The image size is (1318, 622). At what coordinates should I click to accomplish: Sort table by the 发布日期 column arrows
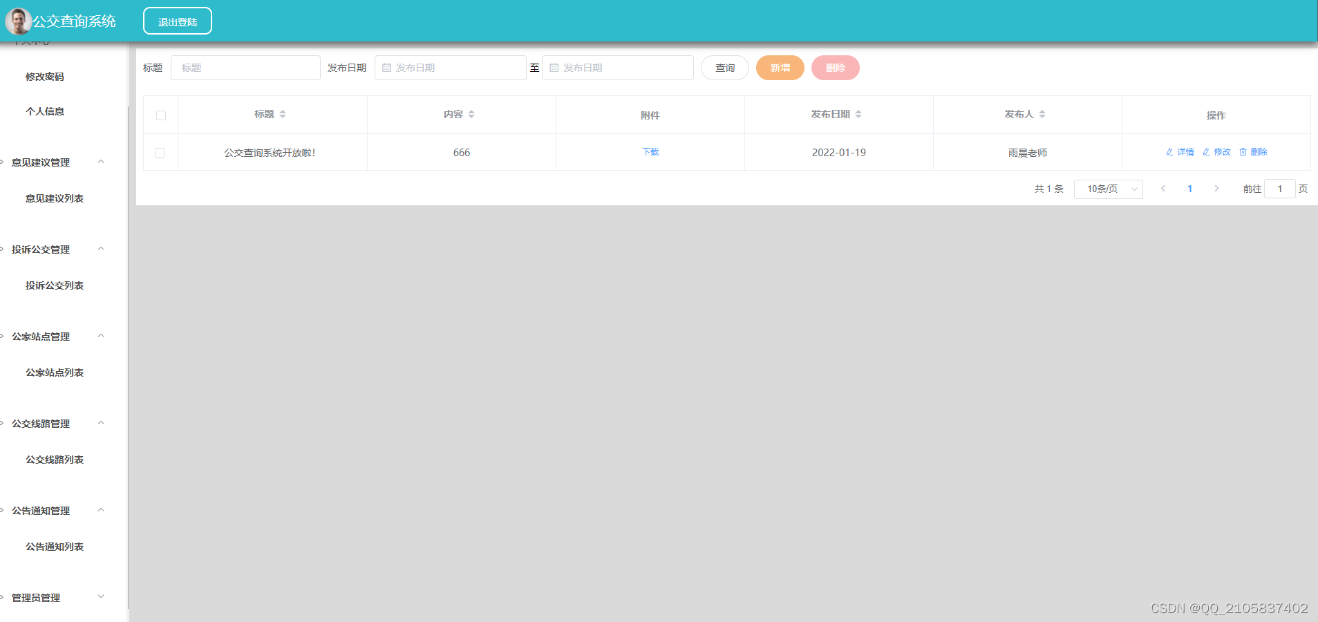tap(858, 115)
